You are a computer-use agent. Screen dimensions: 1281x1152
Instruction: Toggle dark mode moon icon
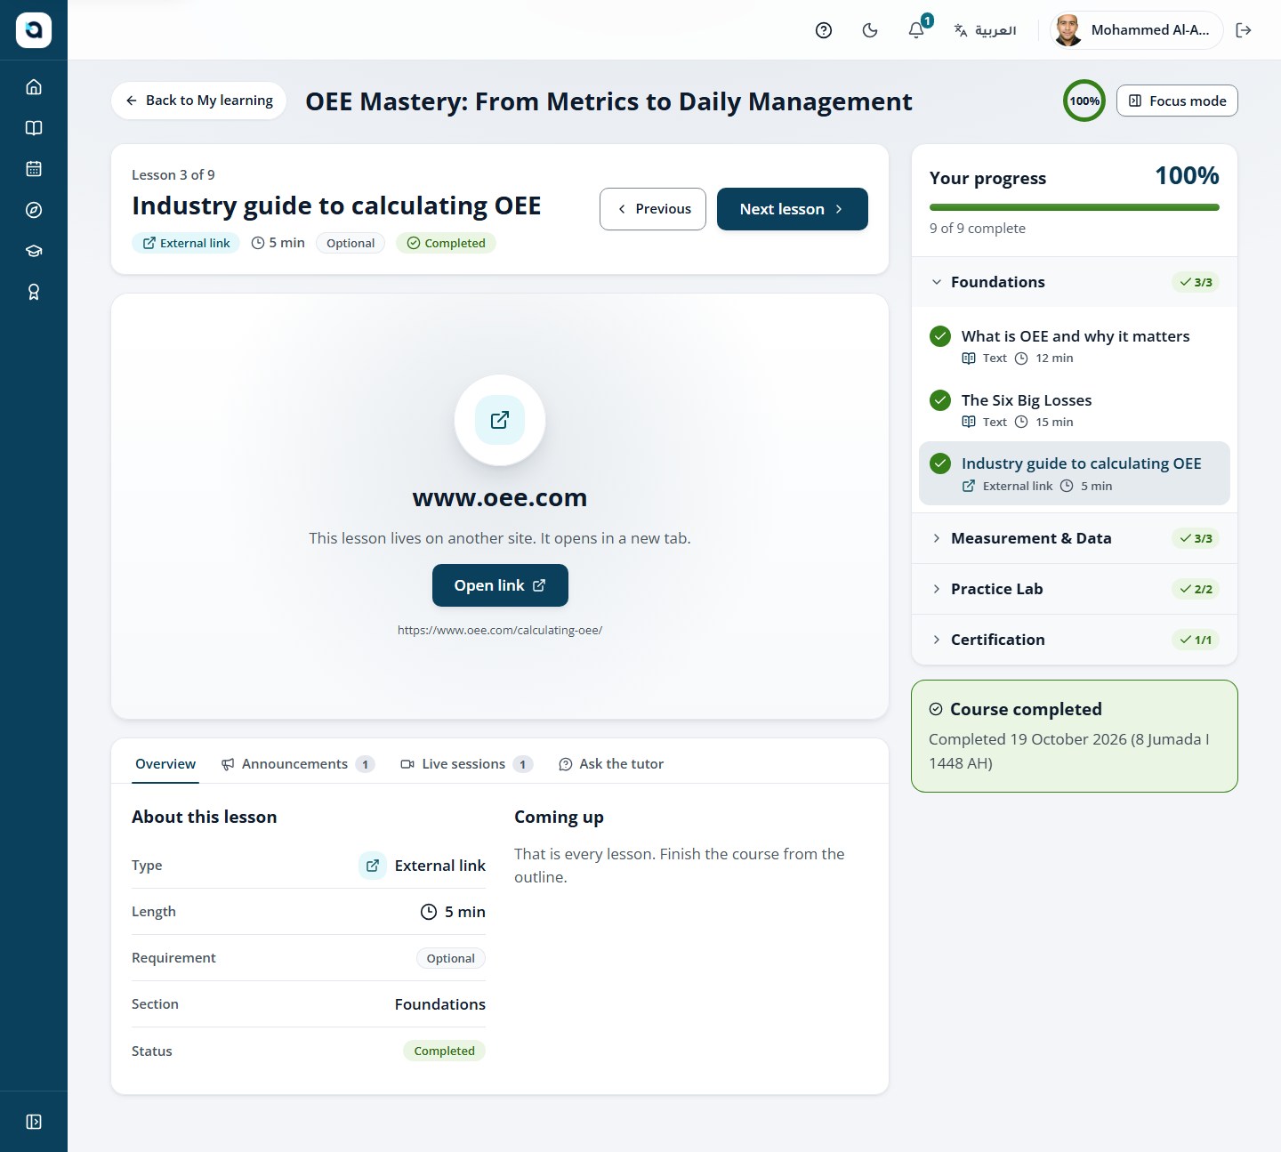[x=870, y=30]
